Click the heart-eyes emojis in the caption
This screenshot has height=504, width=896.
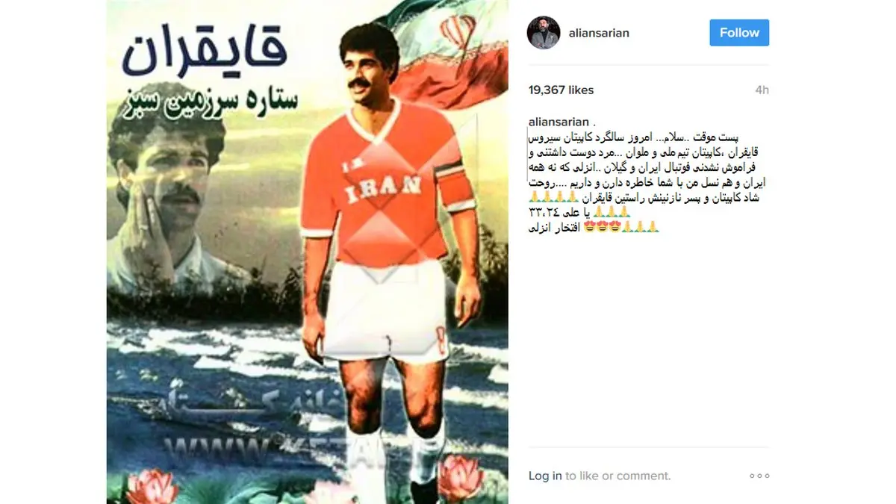(603, 226)
